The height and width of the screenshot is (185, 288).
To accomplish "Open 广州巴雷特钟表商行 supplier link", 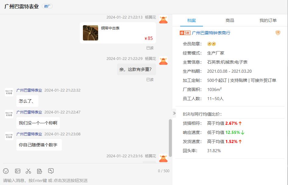I will (x=211, y=33).
